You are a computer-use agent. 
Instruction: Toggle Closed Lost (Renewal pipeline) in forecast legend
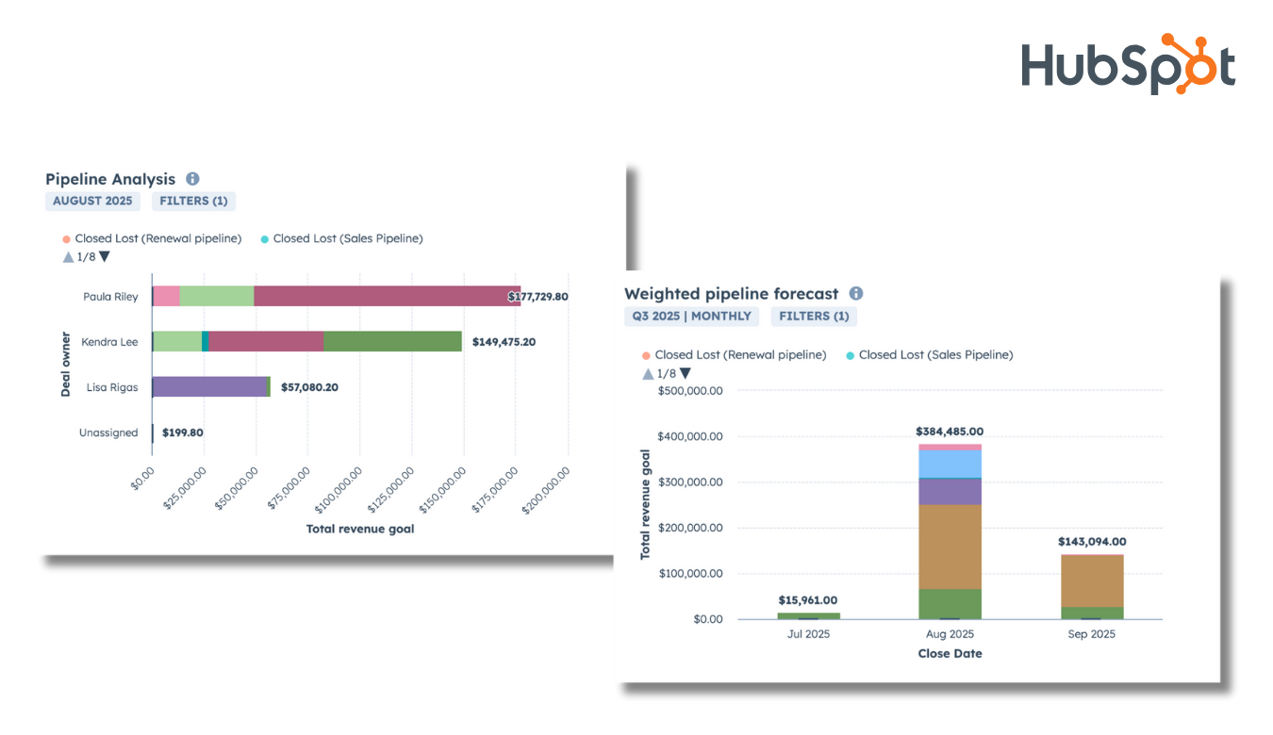point(741,355)
